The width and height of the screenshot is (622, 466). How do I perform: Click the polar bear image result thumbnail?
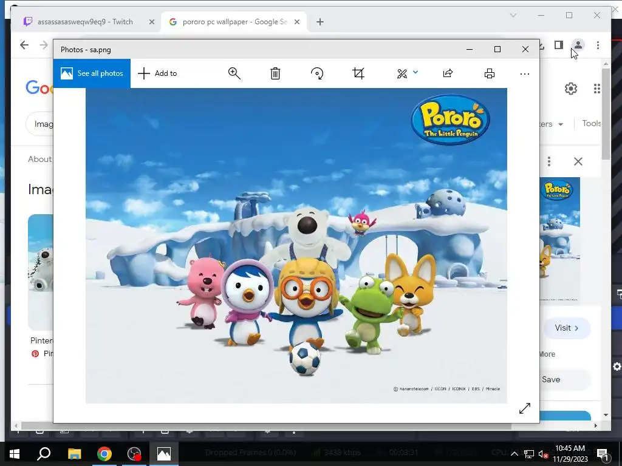pyautogui.click(x=41, y=272)
